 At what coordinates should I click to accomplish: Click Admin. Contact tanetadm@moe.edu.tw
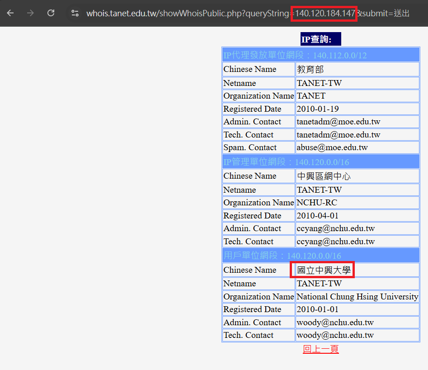(357, 122)
